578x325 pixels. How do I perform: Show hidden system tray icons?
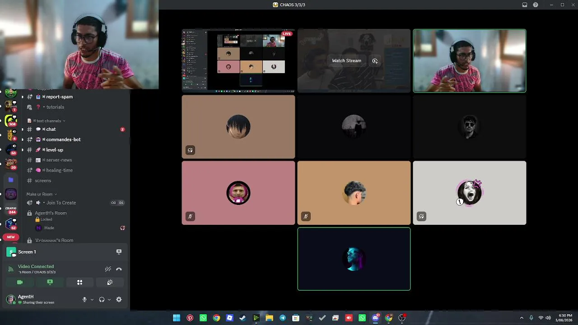click(522, 318)
